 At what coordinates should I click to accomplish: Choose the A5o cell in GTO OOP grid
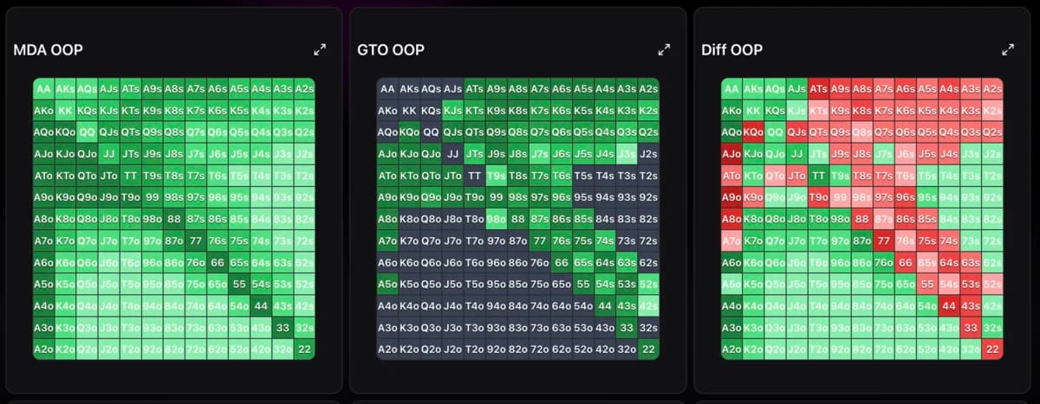coord(387,285)
